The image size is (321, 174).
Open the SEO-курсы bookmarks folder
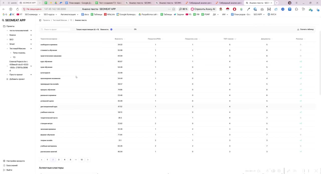(x=50, y=14)
